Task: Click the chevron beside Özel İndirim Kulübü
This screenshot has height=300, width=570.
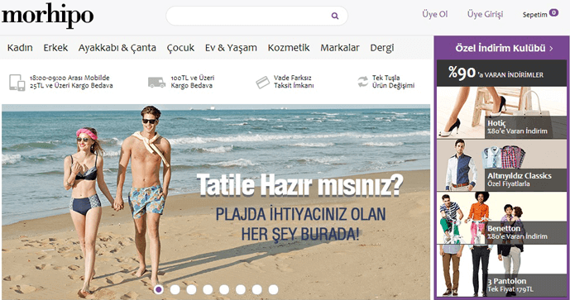Action: 551,48
